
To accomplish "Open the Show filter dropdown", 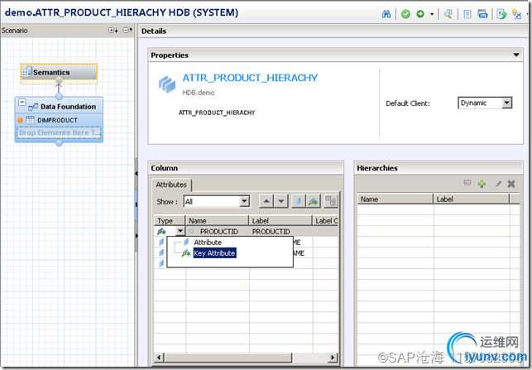I will pos(244,201).
